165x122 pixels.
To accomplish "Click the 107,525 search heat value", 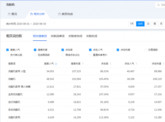I will pyautogui.click(x=77, y=71).
